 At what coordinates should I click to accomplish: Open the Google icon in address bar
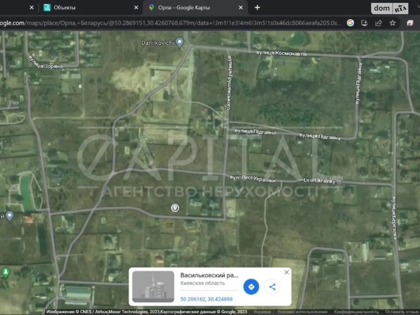click(350, 23)
